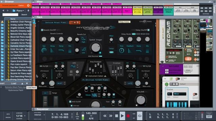Toggle AHD On/Off checkbox
Screen dimensions: 216x121
tap(70, 102)
